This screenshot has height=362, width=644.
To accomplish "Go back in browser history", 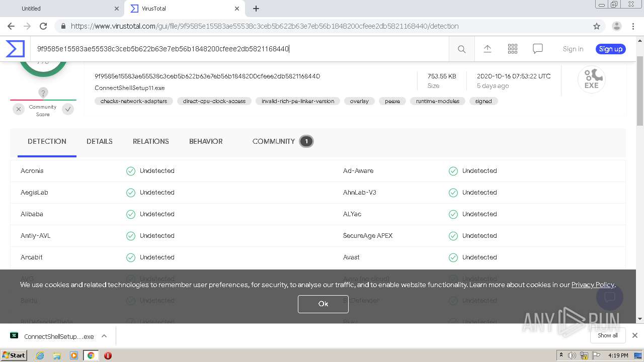I will pos(11,26).
